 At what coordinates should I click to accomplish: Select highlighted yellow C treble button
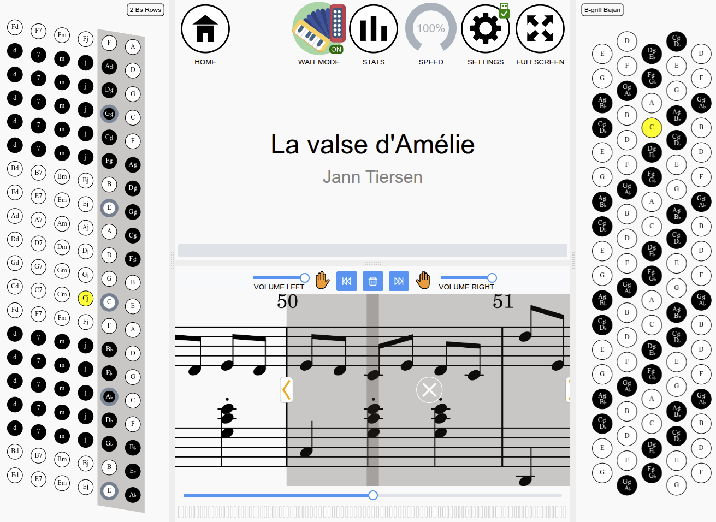(x=652, y=127)
